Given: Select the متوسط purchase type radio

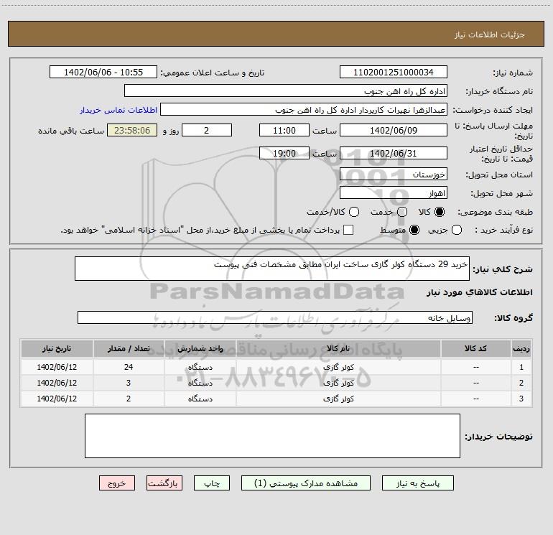Looking at the screenshot, I should point(414,231).
